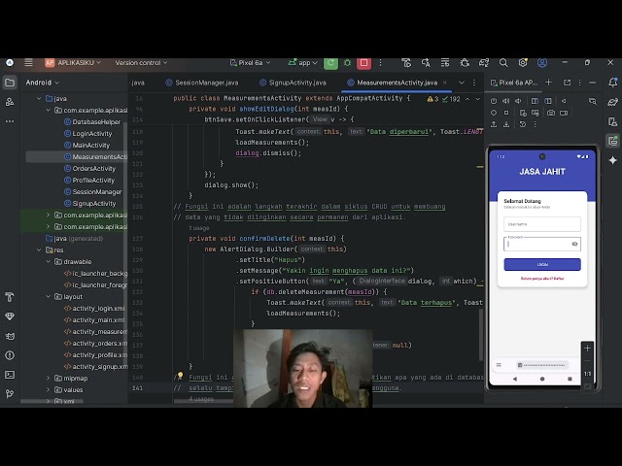The image size is (622, 466).
Task: Open OrdersActivity class in tree
Action: point(90,168)
